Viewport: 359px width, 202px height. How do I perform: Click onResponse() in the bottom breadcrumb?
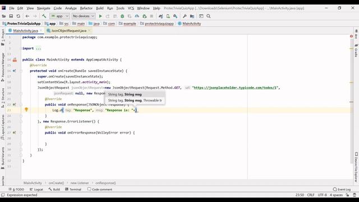105,183
